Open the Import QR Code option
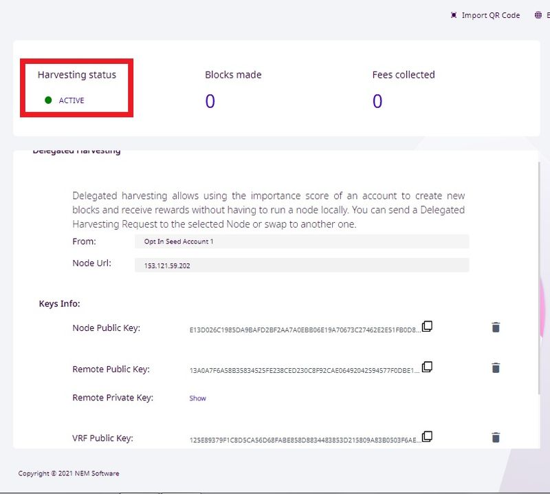Image resolution: width=550 pixels, height=494 pixels. pos(490,15)
